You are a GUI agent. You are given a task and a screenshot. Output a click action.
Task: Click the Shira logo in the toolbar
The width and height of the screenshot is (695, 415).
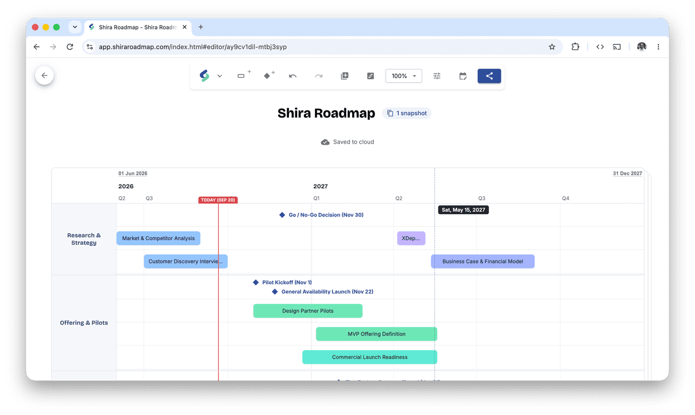pyautogui.click(x=204, y=76)
